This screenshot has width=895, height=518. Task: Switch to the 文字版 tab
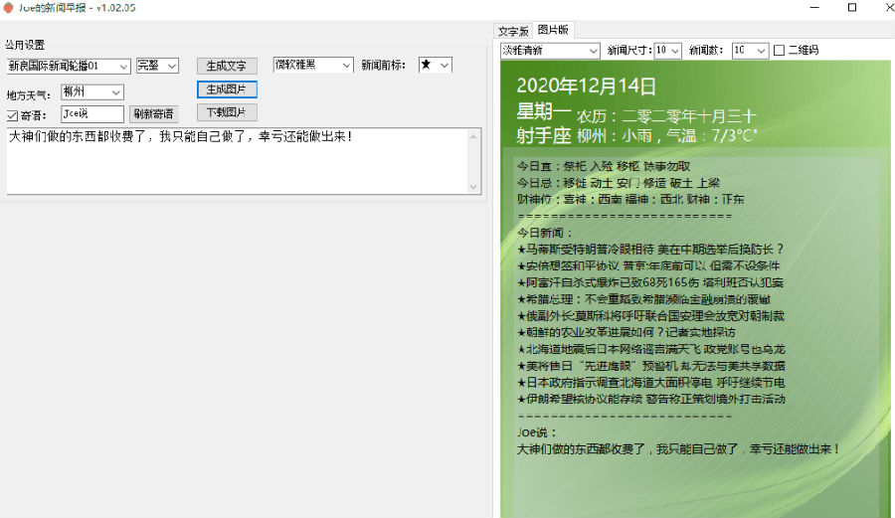point(512,31)
